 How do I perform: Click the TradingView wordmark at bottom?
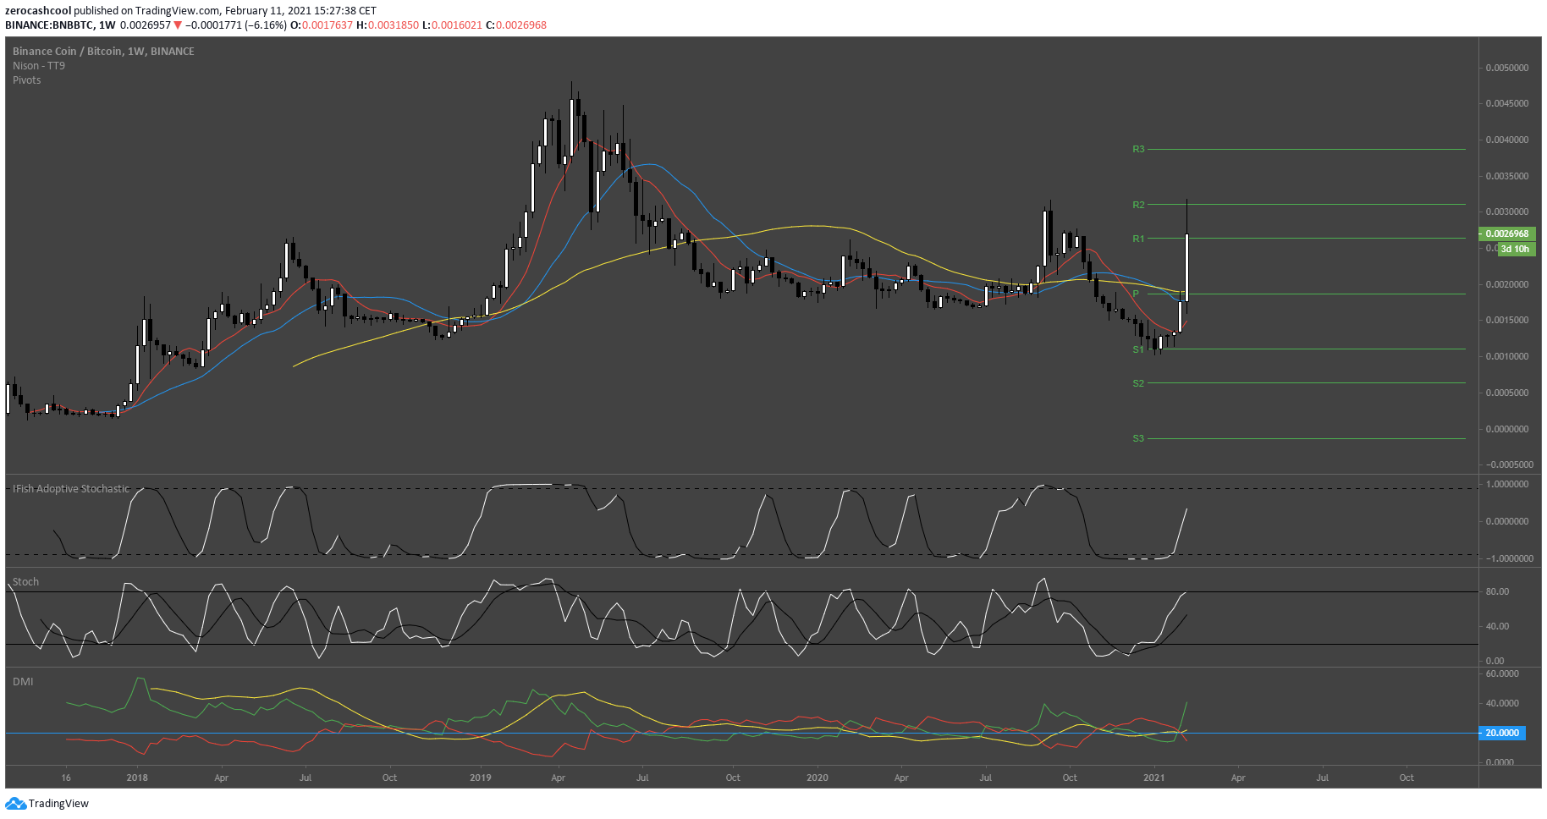point(58,804)
